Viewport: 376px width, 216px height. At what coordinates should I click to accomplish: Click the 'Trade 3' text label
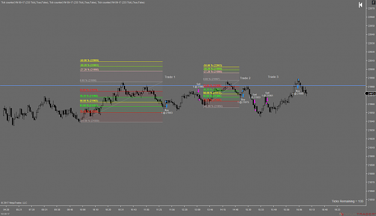tap(273, 77)
